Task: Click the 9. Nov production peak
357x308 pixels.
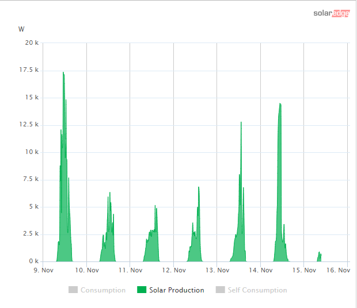Action: coord(63,73)
